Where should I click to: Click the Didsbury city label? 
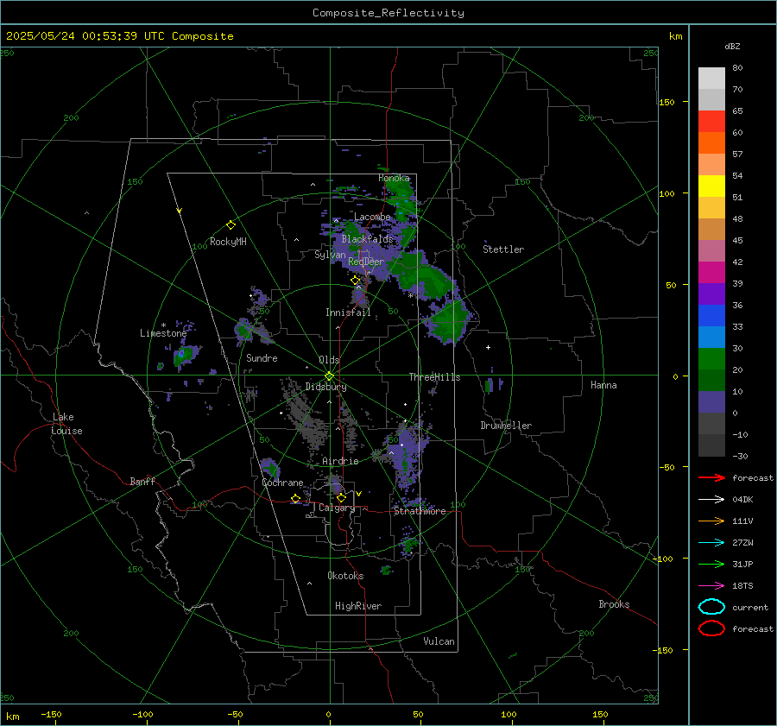325,387
